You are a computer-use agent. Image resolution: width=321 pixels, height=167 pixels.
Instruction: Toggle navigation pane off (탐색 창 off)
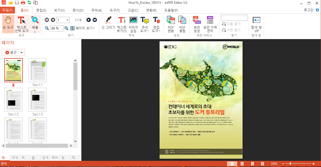pos(256,24)
